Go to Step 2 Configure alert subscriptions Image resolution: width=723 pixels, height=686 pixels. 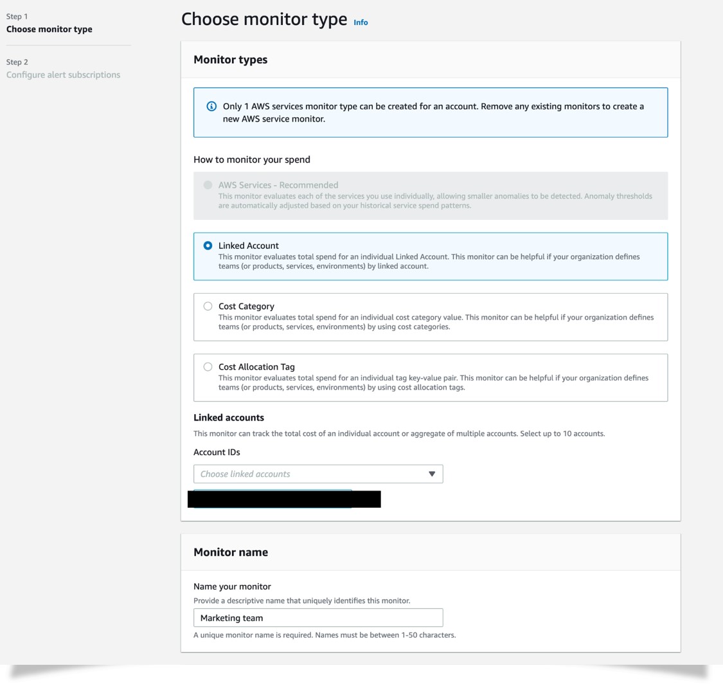pos(63,75)
